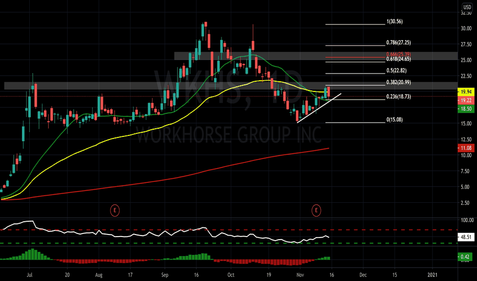Select red Fibonacci level 0.666(25.39) label
The image size is (477, 281).
[x=399, y=54]
